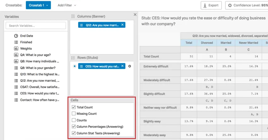Check the Counts checkbox
This screenshot has height=140, width=268.
(x=74, y=120)
